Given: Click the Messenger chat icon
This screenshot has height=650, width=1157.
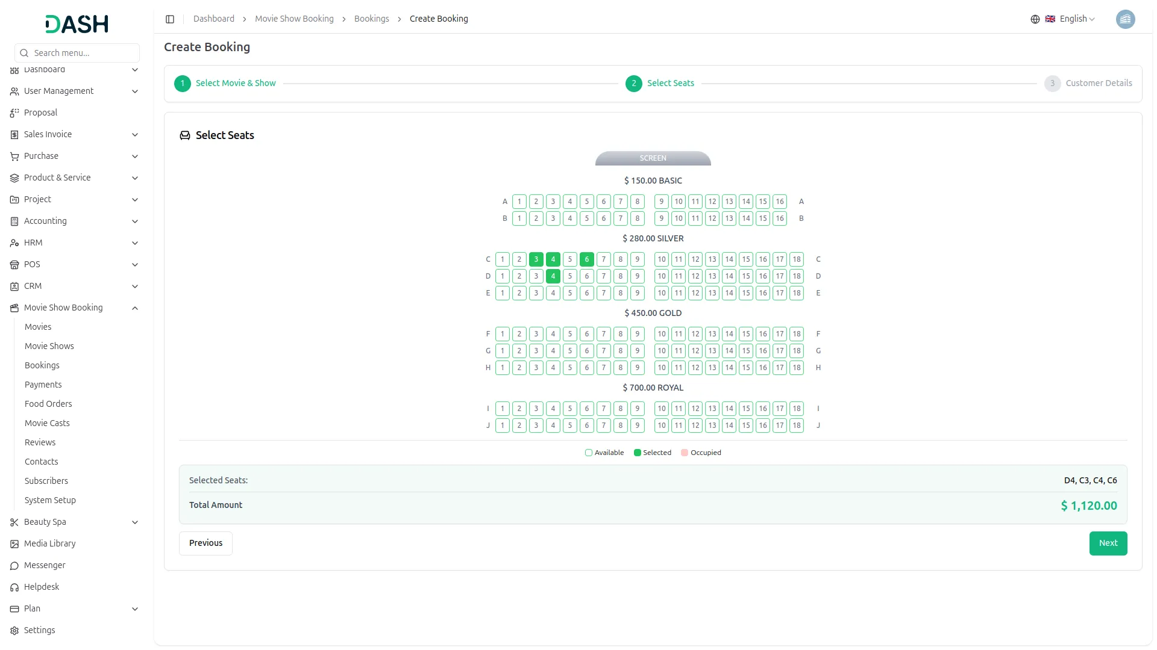Looking at the screenshot, I should [13, 566].
